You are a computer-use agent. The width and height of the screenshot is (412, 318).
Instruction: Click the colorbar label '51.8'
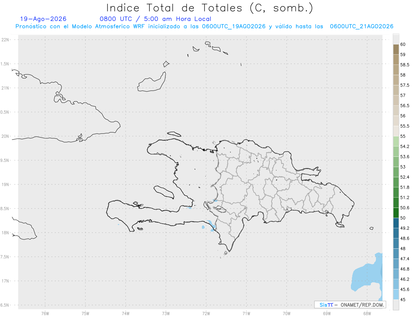pos(404,187)
